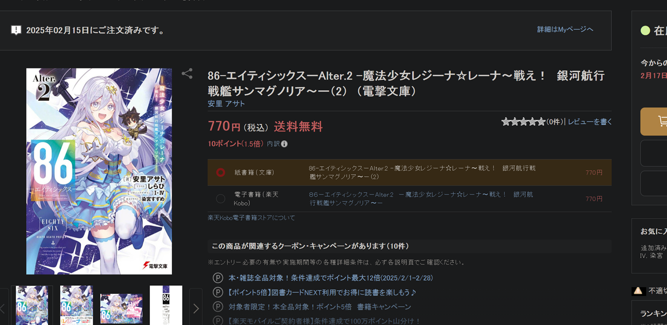Click the five-star rating display showing (0件)

point(523,121)
